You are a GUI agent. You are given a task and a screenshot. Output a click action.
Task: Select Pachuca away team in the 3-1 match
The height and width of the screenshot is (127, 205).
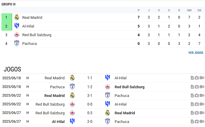tap(122, 95)
